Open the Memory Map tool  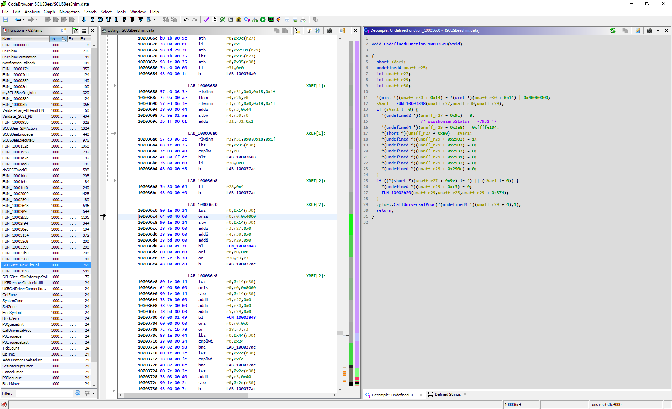(271, 20)
